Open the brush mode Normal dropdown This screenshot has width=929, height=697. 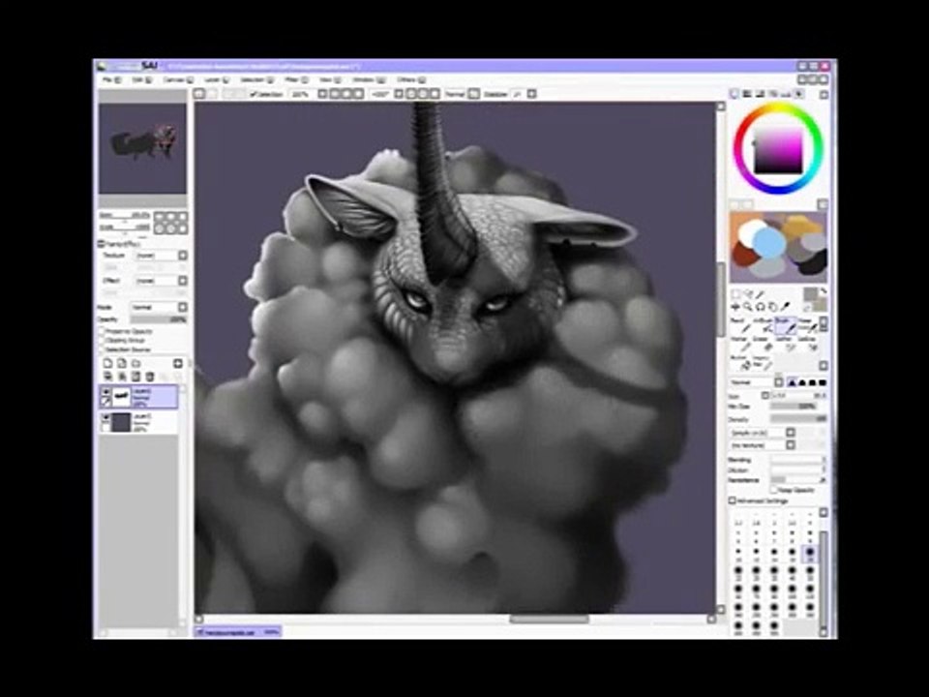(779, 382)
